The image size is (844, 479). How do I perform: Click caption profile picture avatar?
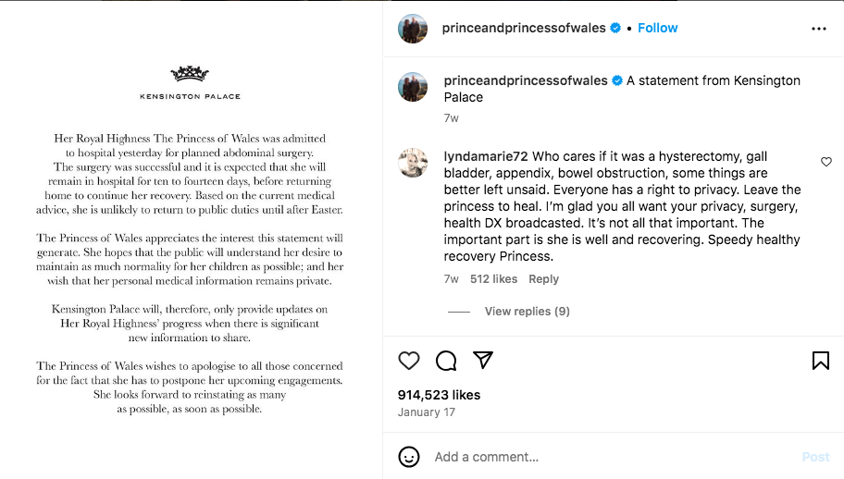[x=413, y=88]
